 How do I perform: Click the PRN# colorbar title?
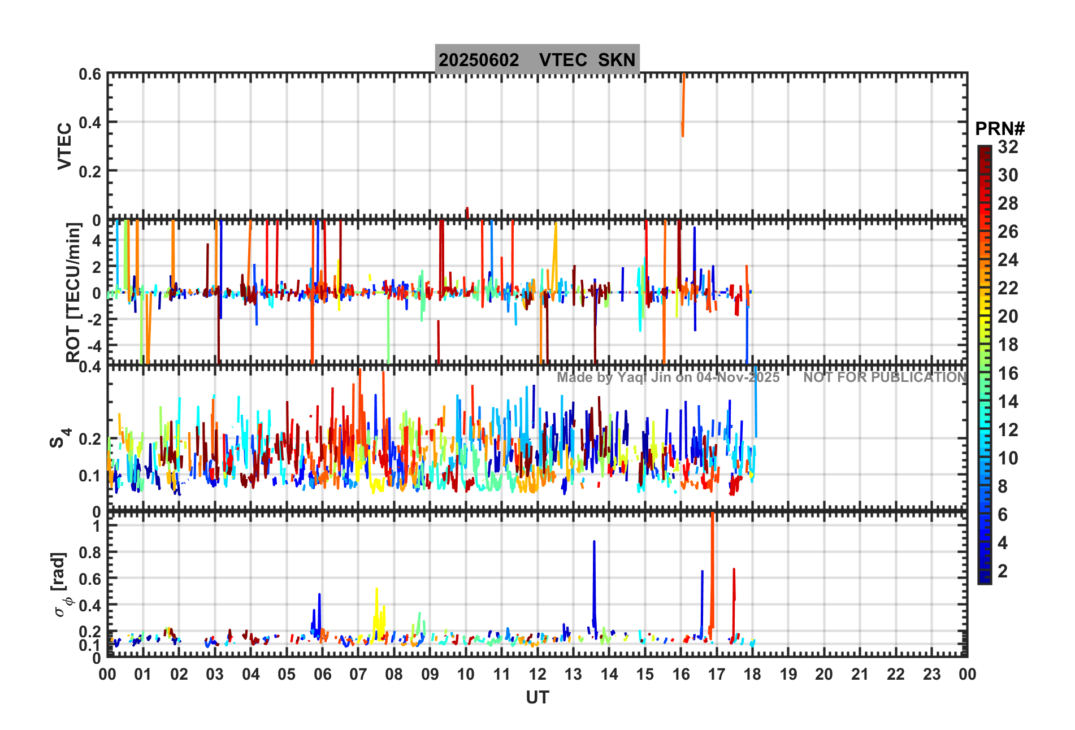pos(999,129)
